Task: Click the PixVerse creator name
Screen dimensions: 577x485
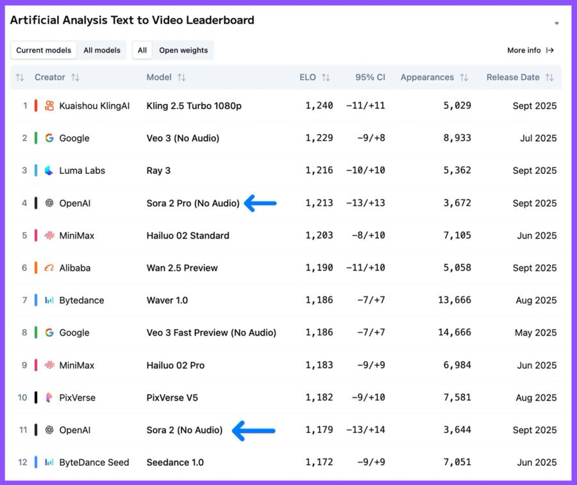Action: pyautogui.click(x=78, y=398)
